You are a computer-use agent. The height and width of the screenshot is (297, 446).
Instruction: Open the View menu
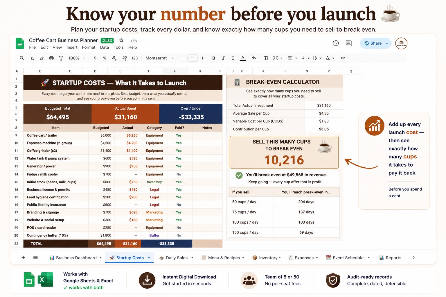pos(57,47)
